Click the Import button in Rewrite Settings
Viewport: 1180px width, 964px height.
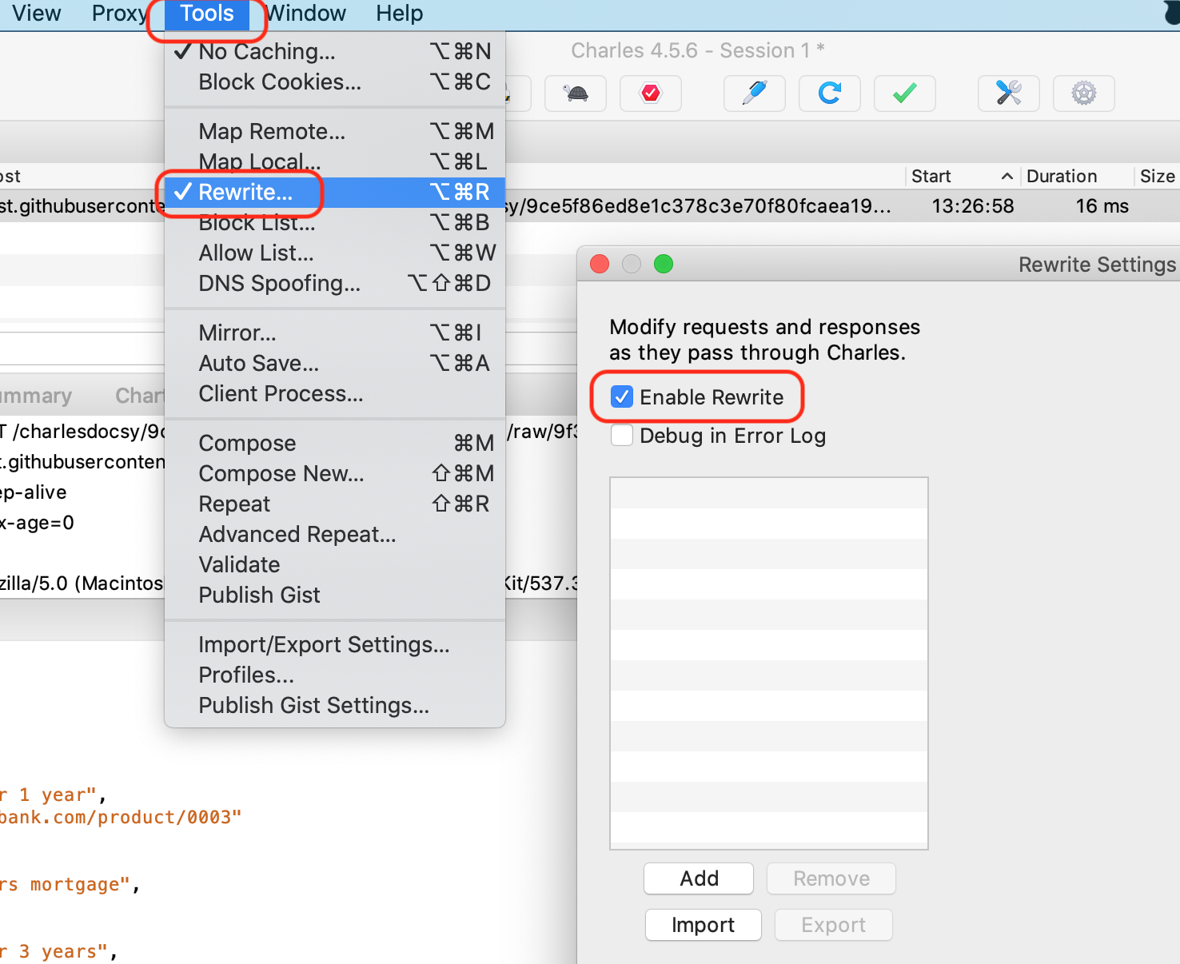click(703, 925)
